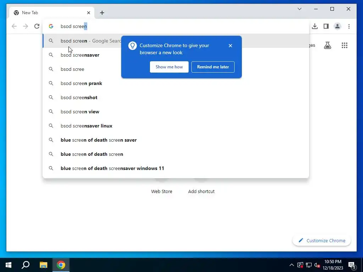
Task: Select 'bsod screensaver linux' suggestion
Action: pos(176,126)
